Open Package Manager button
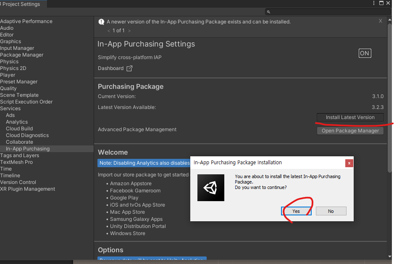Screen dimensions: 394x264 point(350,131)
